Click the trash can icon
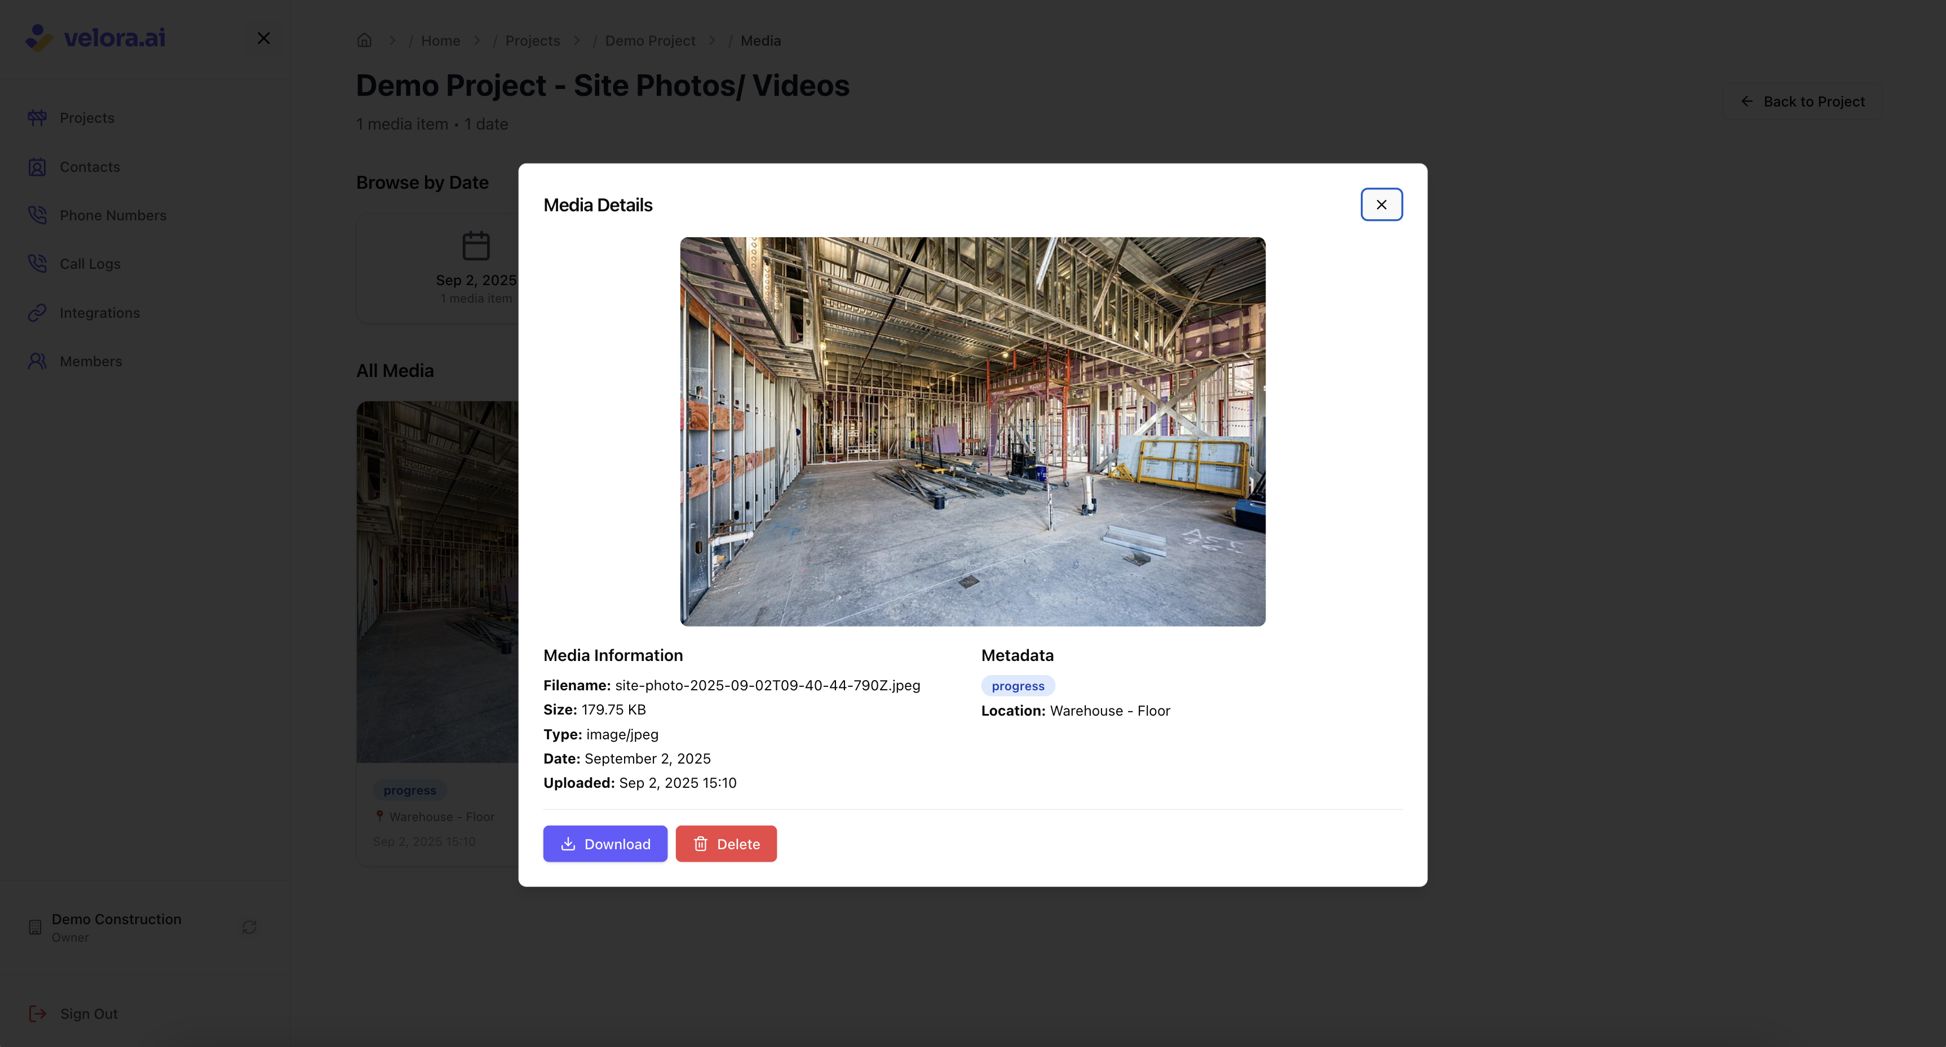The image size is (1946, 1047). pos(700,843)
